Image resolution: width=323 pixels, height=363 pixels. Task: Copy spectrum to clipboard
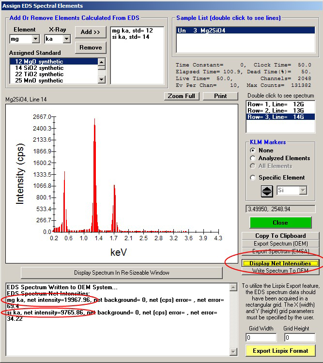pyautogui.click(x=280, y=236)
